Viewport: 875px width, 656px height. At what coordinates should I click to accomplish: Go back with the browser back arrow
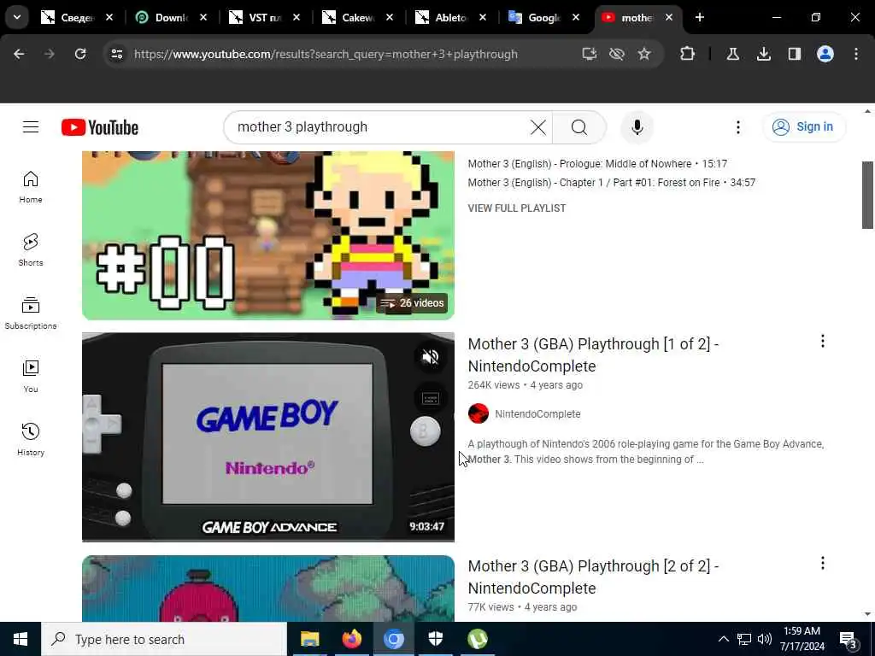coord(19,54)
